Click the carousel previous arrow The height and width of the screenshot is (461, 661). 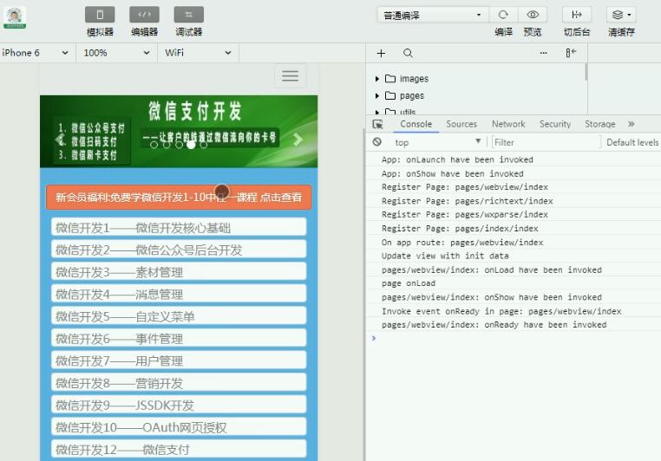coord(60,140)
